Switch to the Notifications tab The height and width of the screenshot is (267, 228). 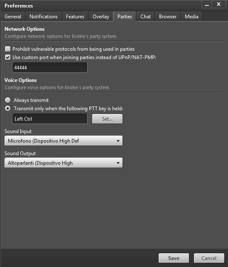click(x=44, y=17)
